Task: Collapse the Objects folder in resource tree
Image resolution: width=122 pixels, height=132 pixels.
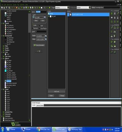Action: (x=2, y=58)
